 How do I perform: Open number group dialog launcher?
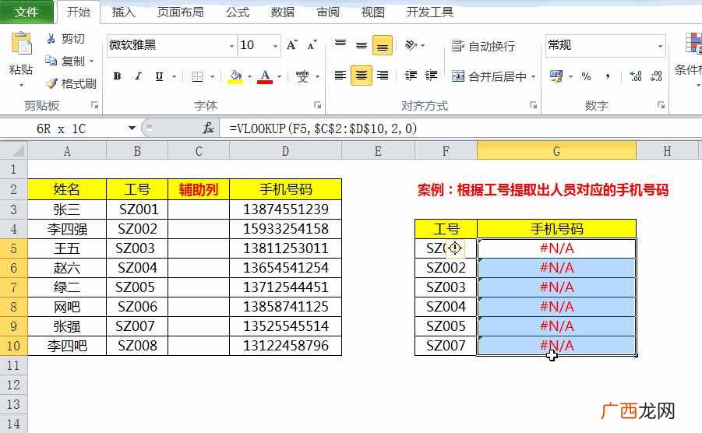[x=661, y=105]
